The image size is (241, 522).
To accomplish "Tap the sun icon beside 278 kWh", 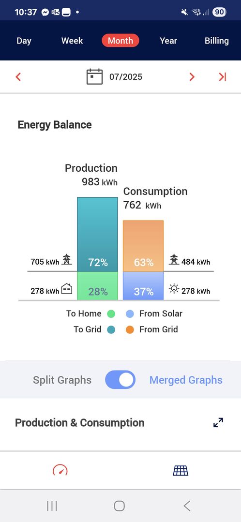I will click(x=174, y=288).
